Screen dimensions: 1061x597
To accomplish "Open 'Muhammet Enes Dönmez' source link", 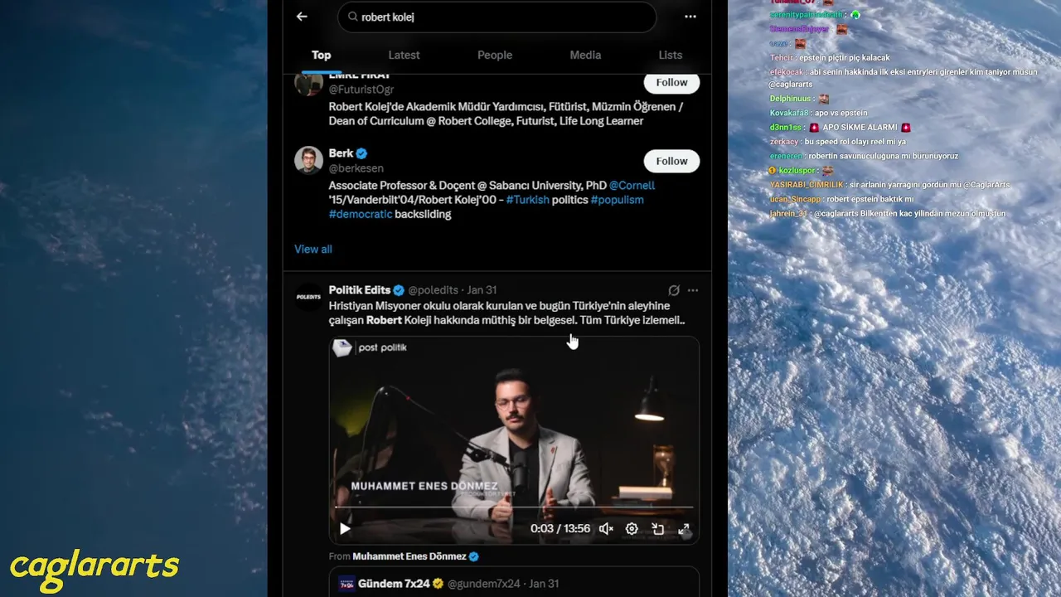I will [x=409, y=556].
